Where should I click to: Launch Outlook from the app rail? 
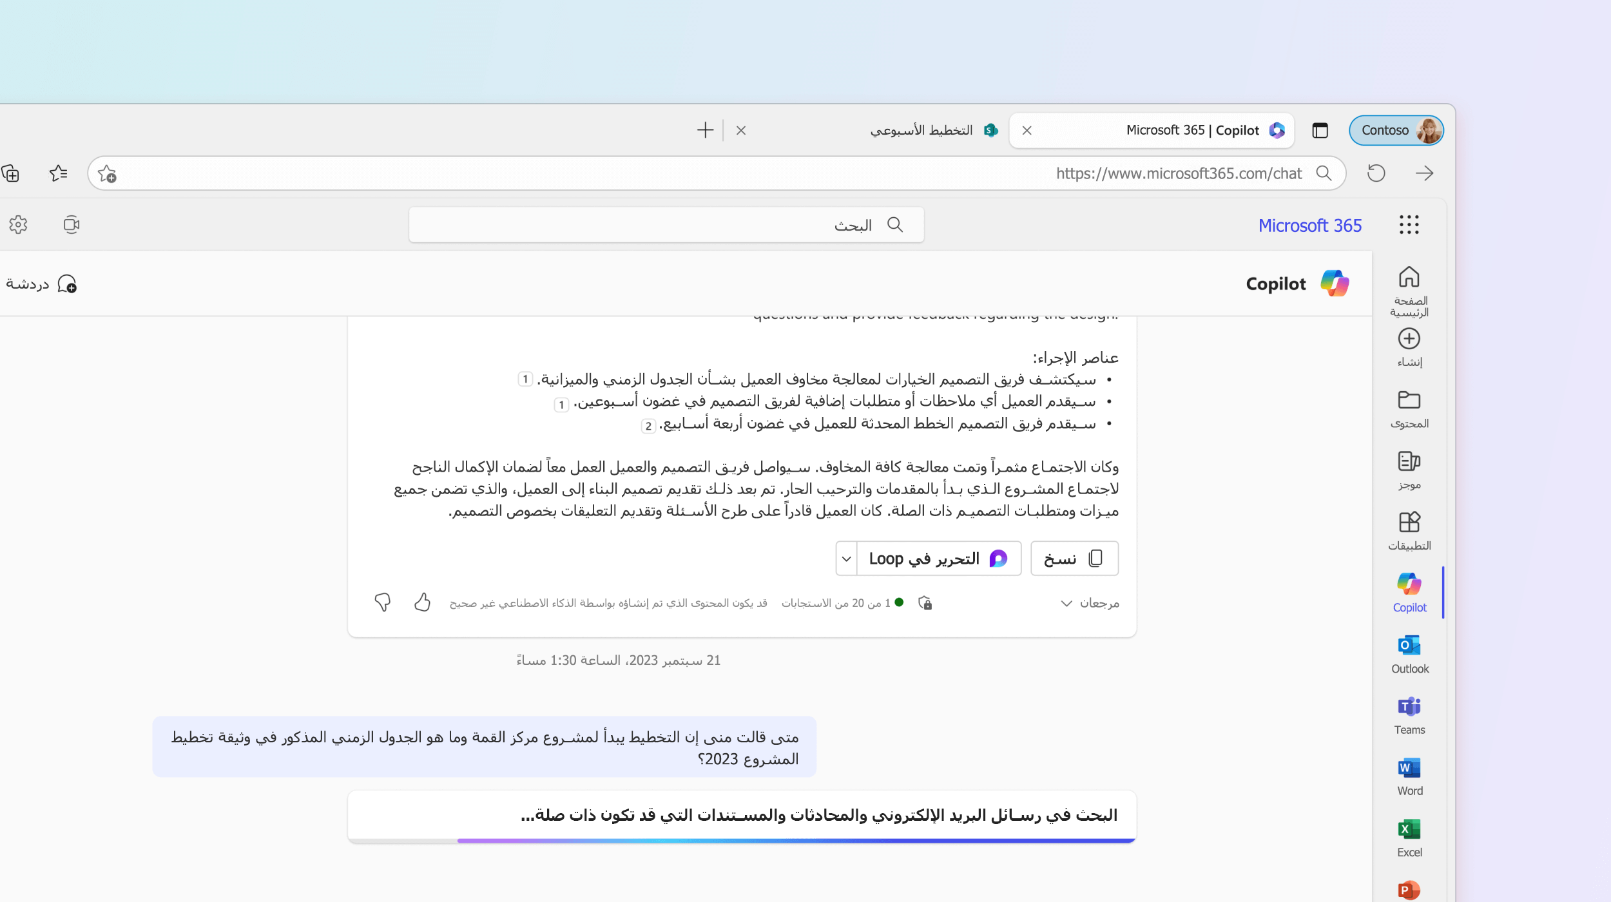1409,655
